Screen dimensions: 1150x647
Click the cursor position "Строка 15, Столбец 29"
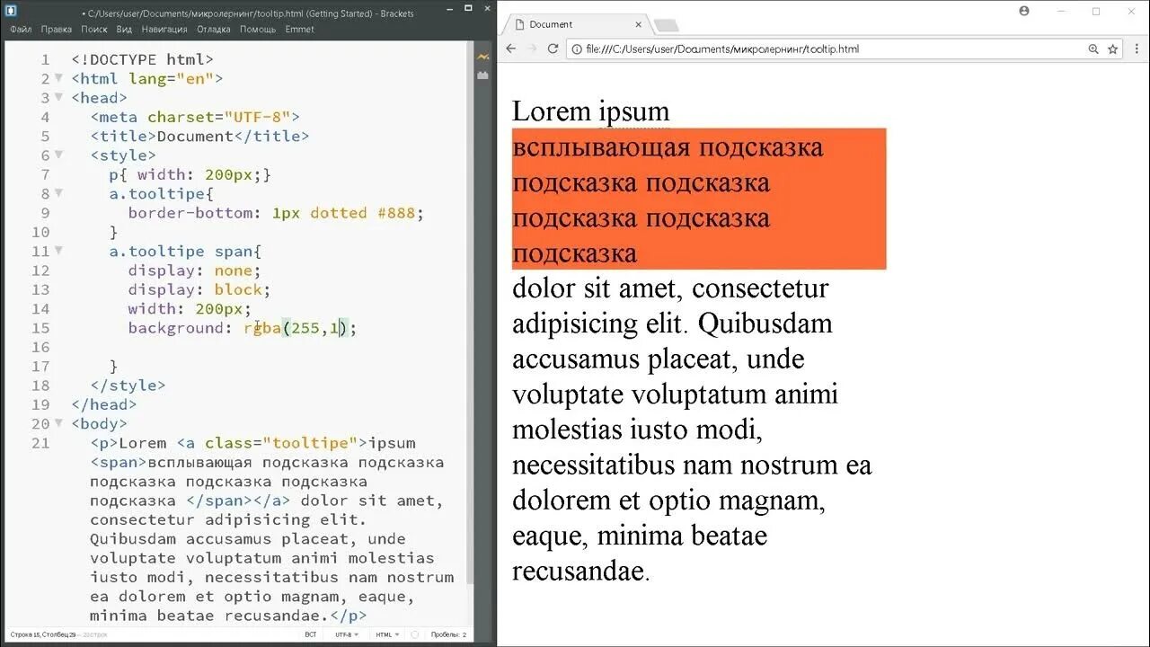pyautogui.click(x=42, y=634)
